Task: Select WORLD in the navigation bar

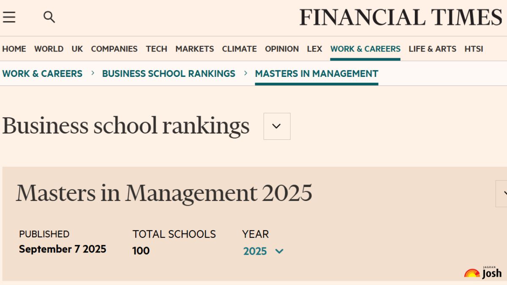Action: 49,49
